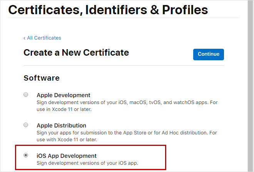Select the iOS App Development radio button

coord(26,155)
